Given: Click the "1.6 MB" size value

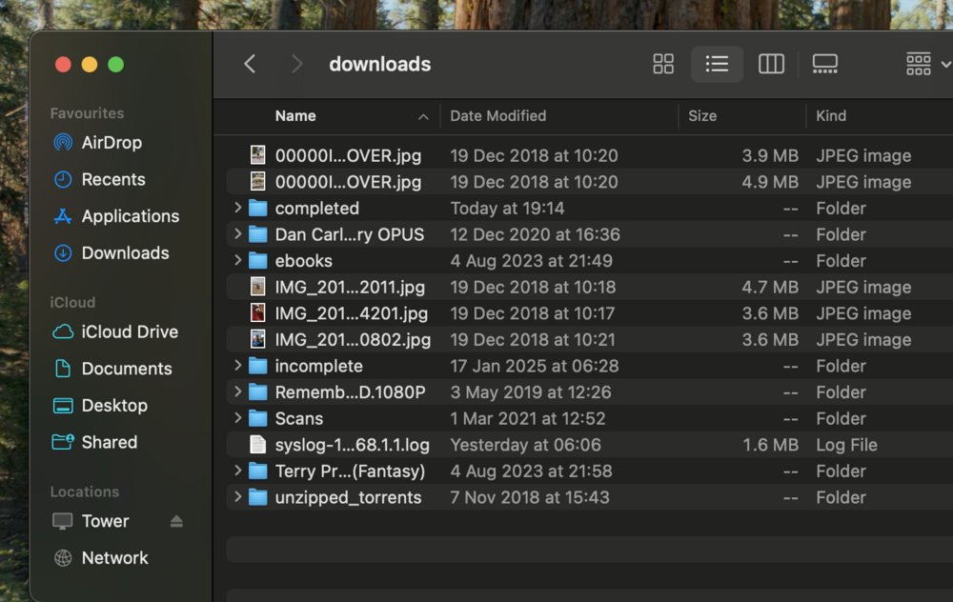Looking at the screenshot, I should tap(770, 445).
